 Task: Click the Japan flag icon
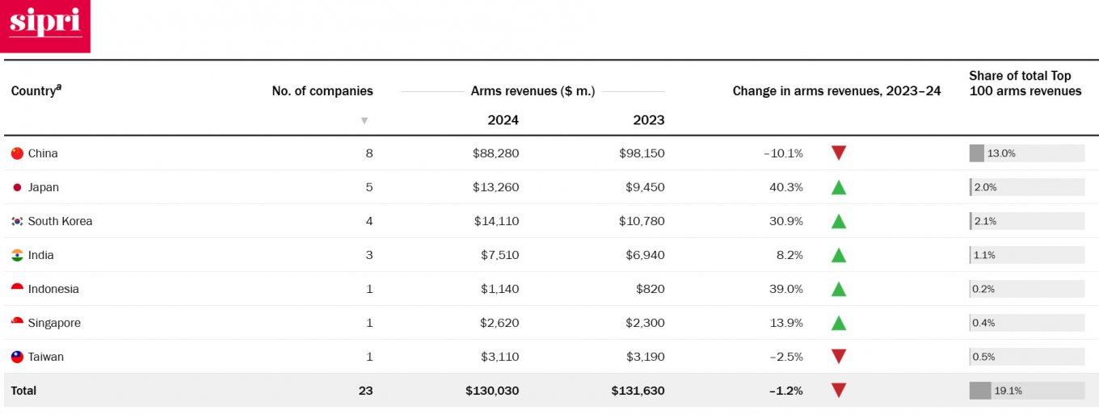pyautogui.click(x=17, y=187)
